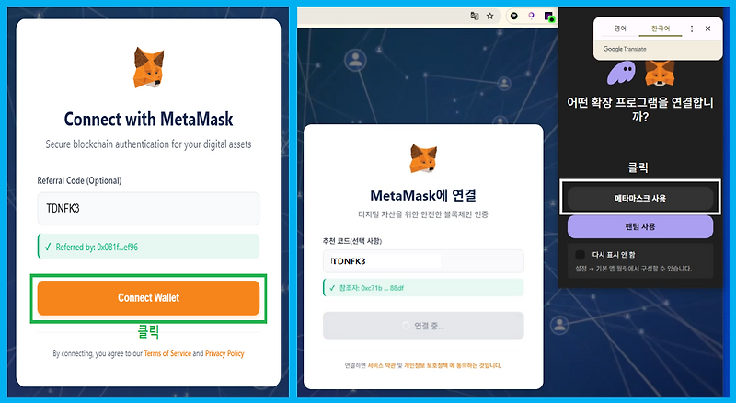The image size is (736, 403).
Task: Click the fox logo above 'MetaMask에 연결'
Action: [x=423, y=158]
